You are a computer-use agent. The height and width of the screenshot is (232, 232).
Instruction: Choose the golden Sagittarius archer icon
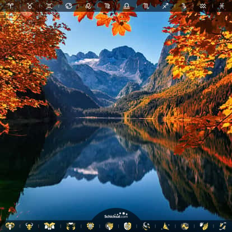(165, 226)
